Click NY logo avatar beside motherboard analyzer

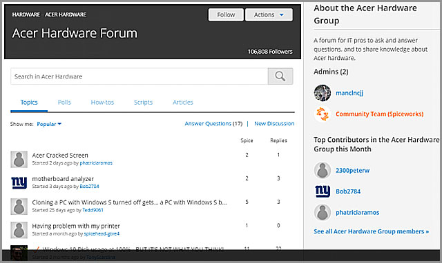click(x=19, y=183)
